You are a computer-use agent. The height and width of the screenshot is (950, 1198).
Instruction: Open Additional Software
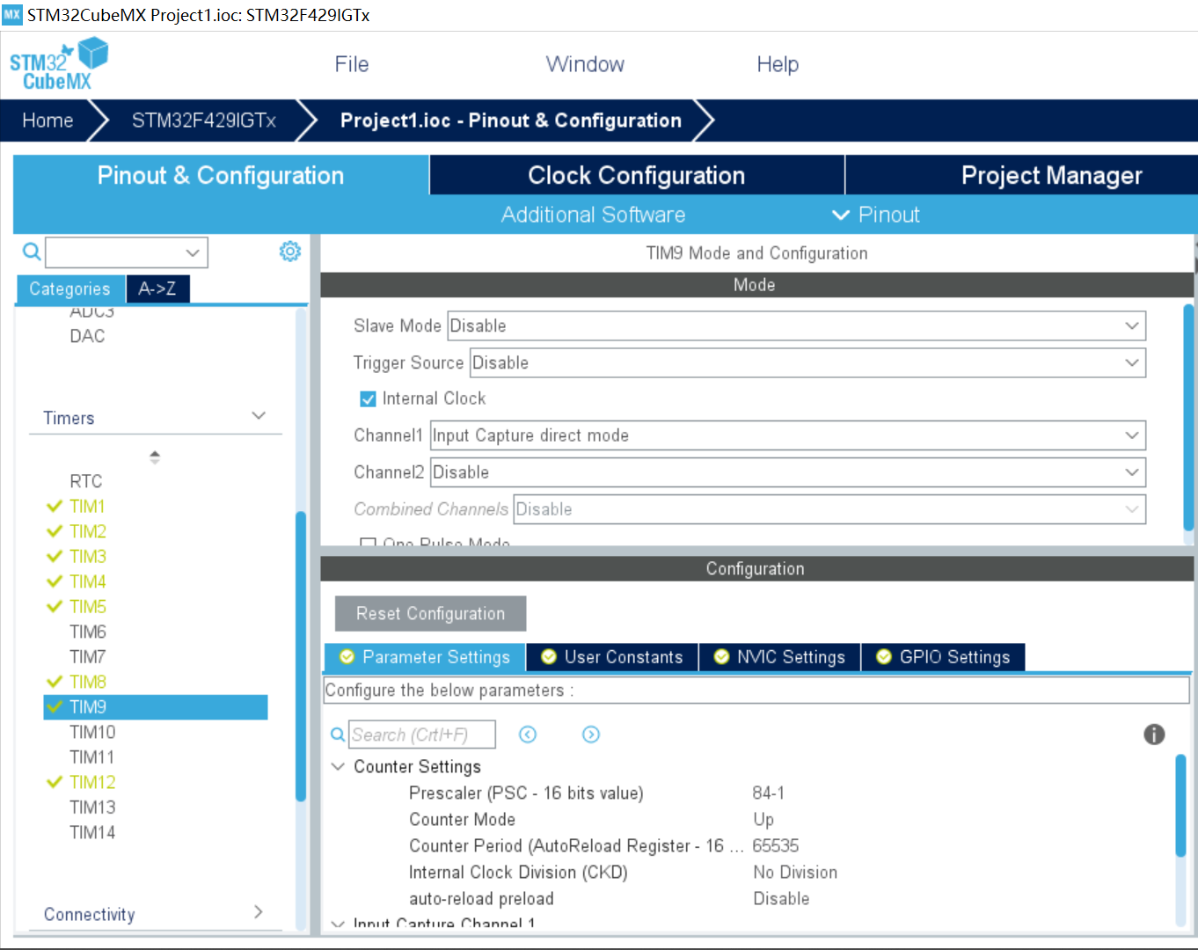tap(594, 215)
